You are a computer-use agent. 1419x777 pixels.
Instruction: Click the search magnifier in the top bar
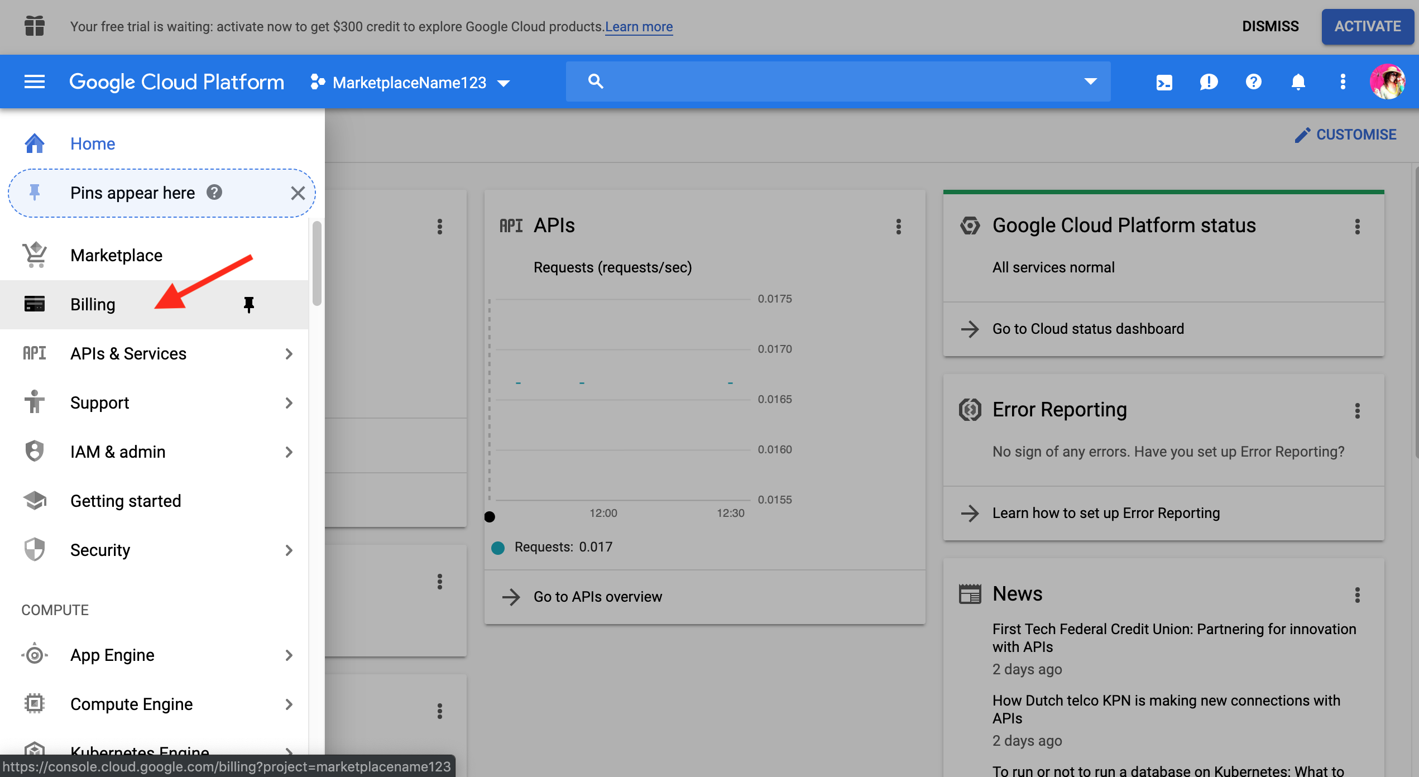pyautogui.click(x=595, y=81)
